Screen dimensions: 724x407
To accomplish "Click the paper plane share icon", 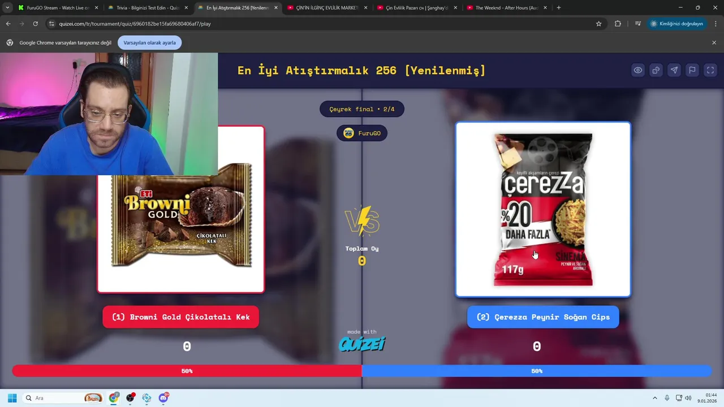I will tap(674, 70).
